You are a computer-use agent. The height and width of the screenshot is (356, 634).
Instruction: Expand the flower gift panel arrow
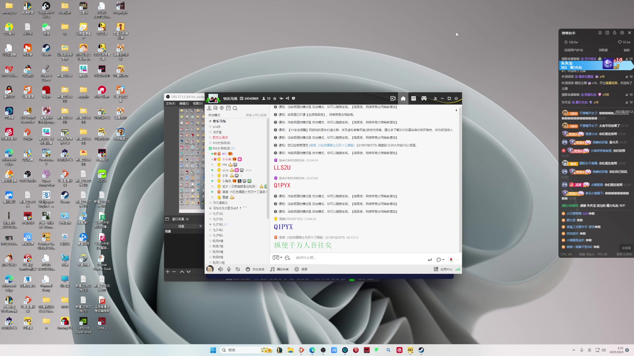point(457,260)
